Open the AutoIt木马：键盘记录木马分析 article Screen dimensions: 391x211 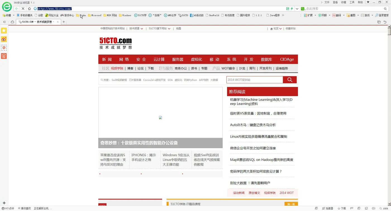tap(253, 125)
